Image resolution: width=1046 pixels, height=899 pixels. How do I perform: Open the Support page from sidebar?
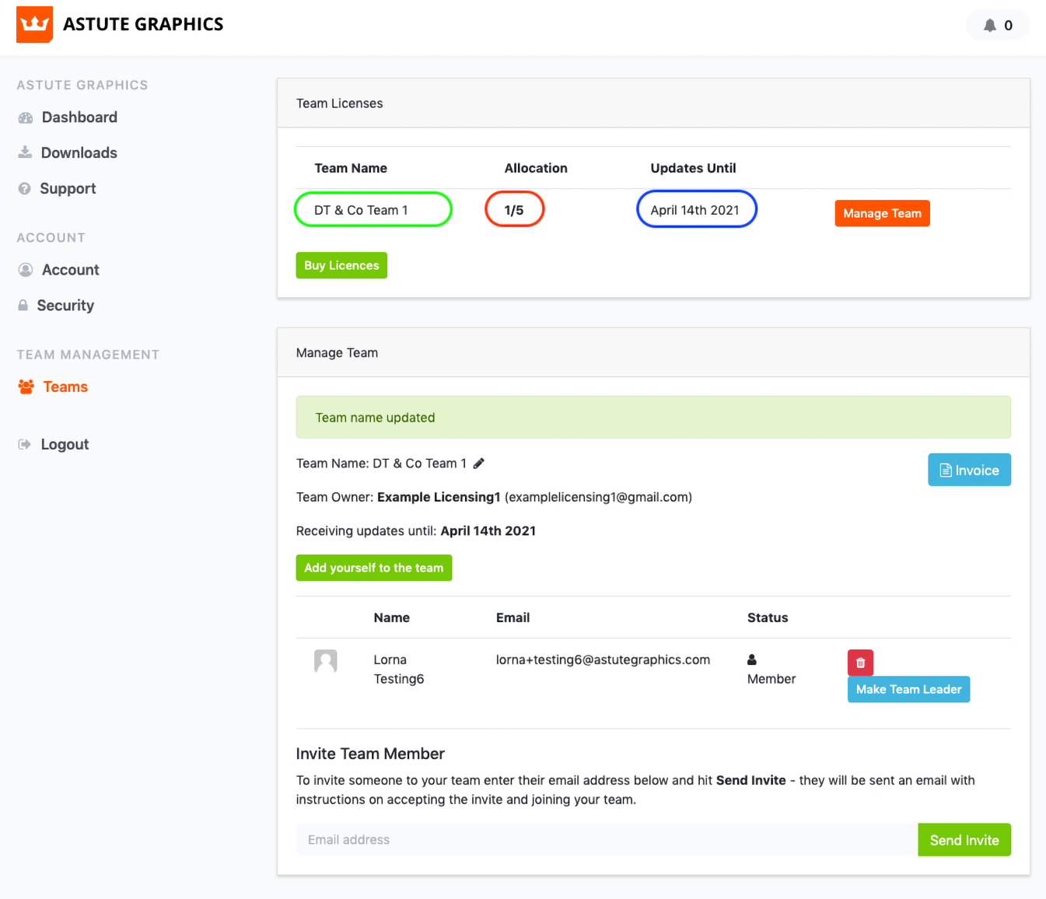(68, 189)
